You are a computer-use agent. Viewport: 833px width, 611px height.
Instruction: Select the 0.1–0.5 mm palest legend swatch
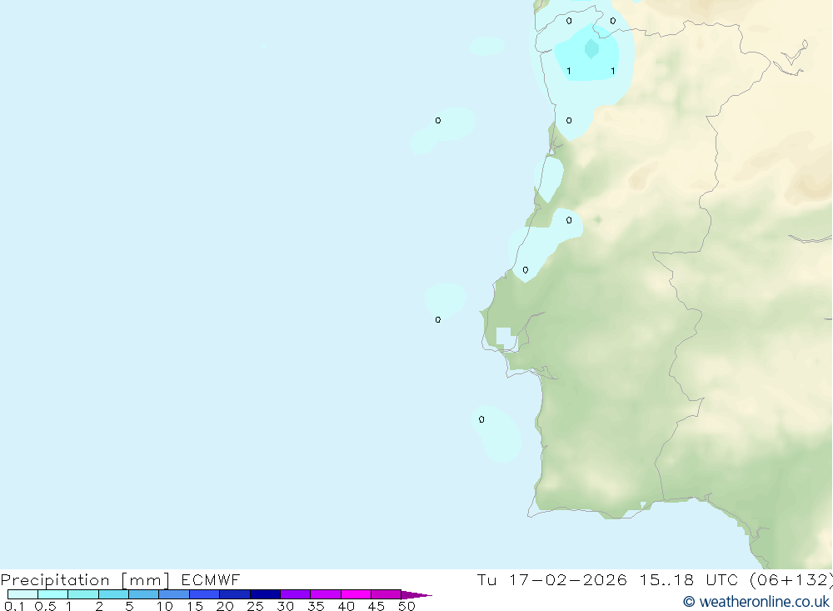[x=22, y=594]
